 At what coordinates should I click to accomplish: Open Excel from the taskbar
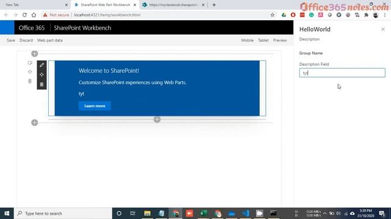point(203,214)
